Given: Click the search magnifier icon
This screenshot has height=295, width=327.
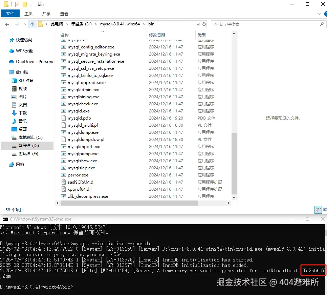Looking at the screenshot, I should (x=322, y=24).
